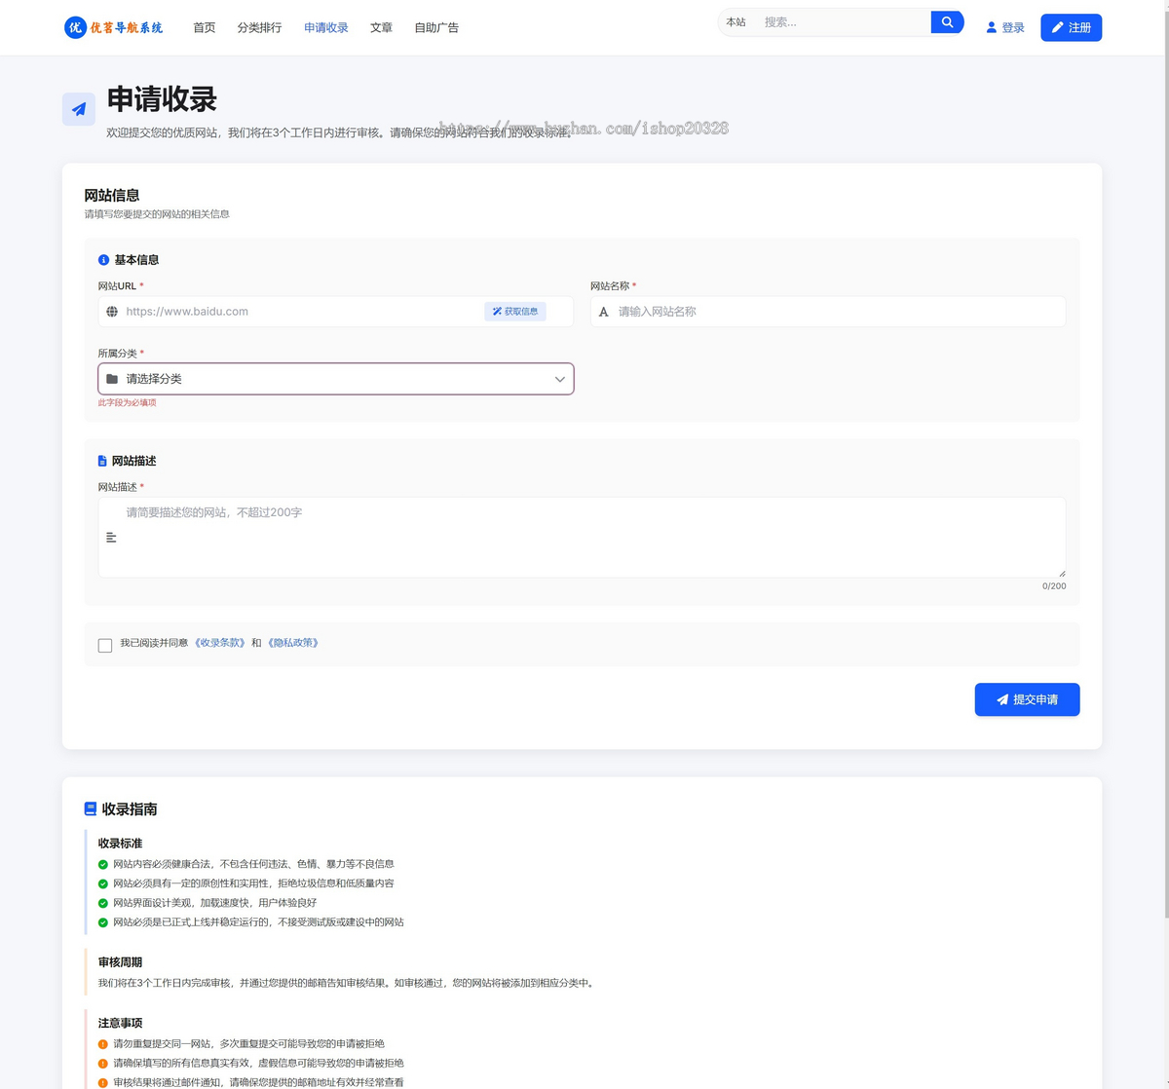Screen dimensions: 1169x1089
Task: Click green check for 原创性和实用性 rule
Action: click(x=103, y=883)
